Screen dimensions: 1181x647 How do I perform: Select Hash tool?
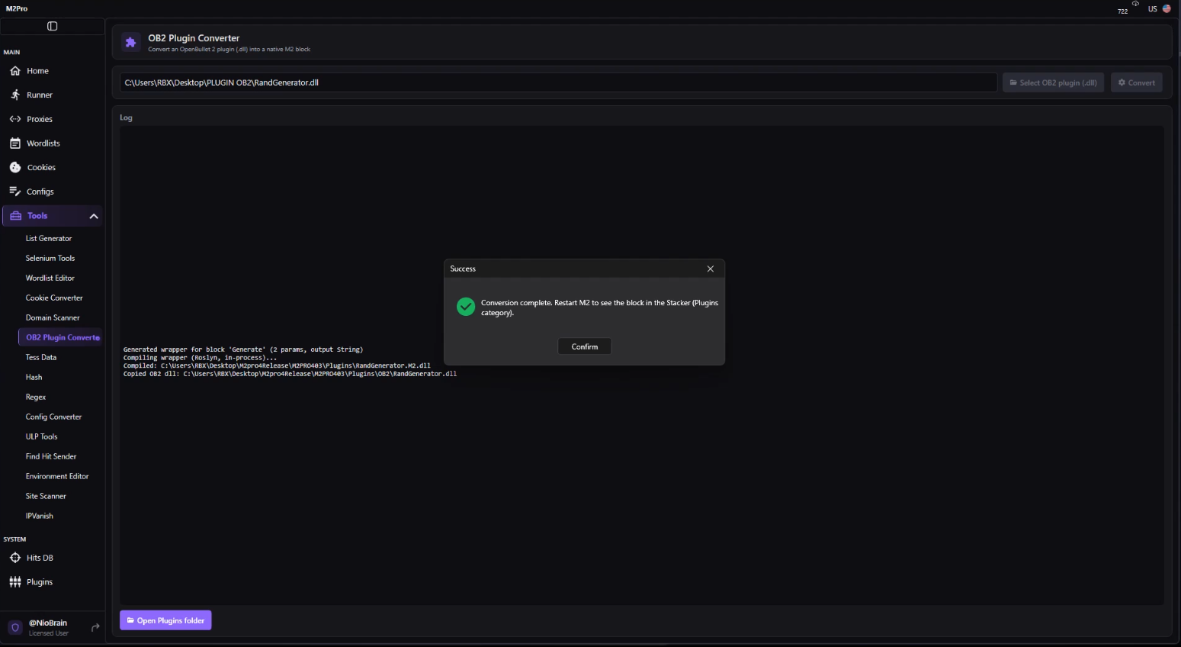click(34, 378)
